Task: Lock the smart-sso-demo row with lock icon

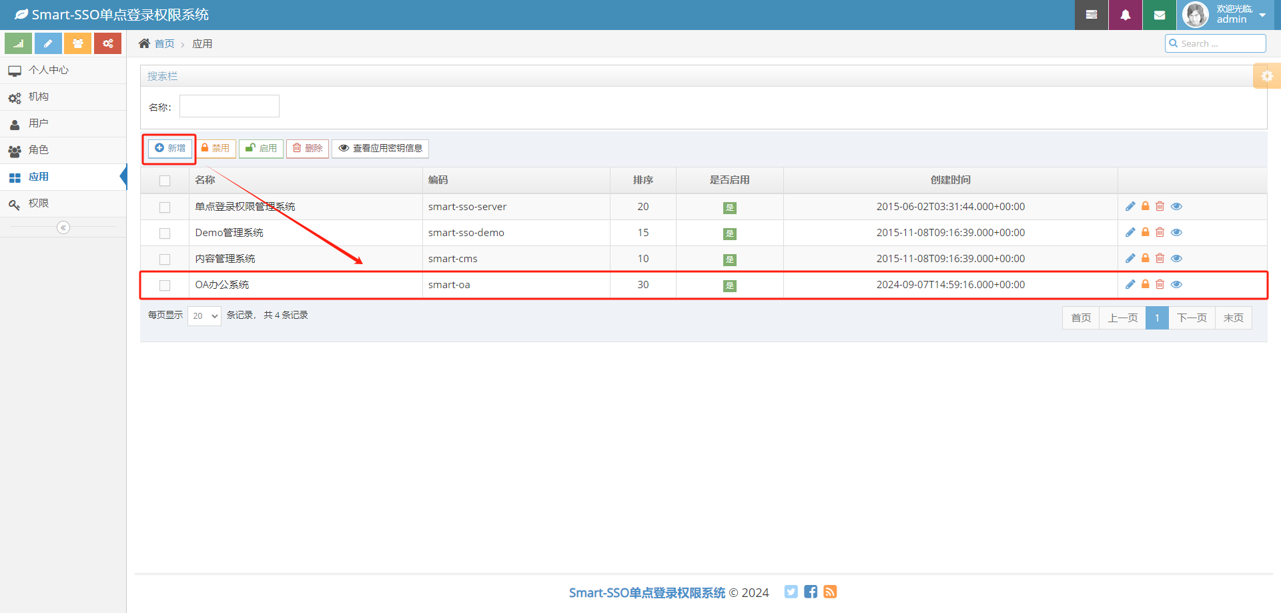Action: tap(1146, 232)
